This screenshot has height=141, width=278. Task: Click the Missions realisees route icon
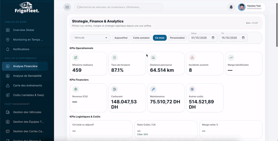coord(76,57)
